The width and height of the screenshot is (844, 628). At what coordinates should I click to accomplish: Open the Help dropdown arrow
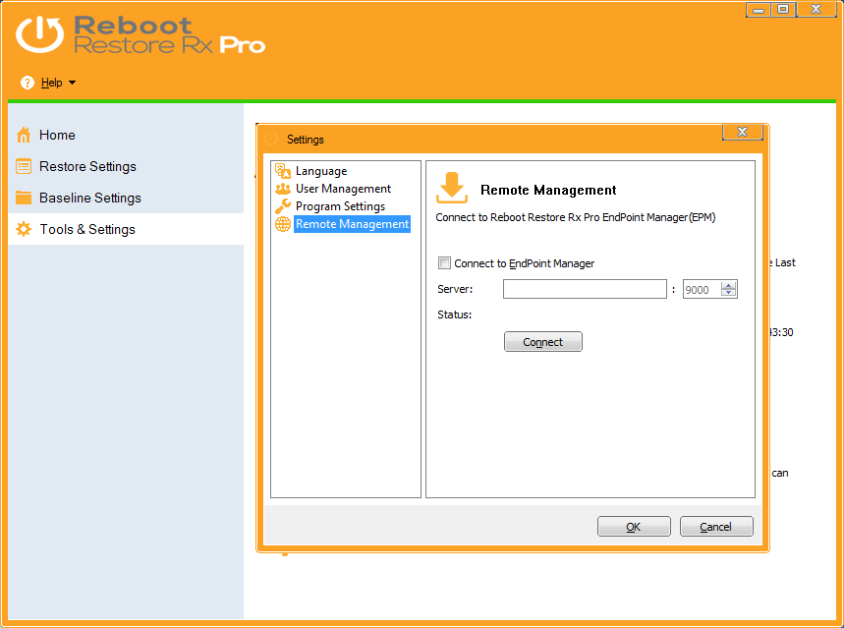72,83
